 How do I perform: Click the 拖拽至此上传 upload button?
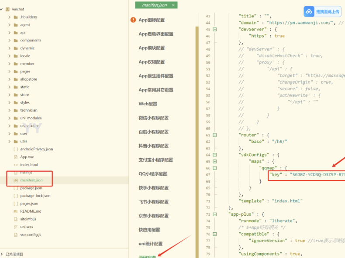(x=322, y=11)
